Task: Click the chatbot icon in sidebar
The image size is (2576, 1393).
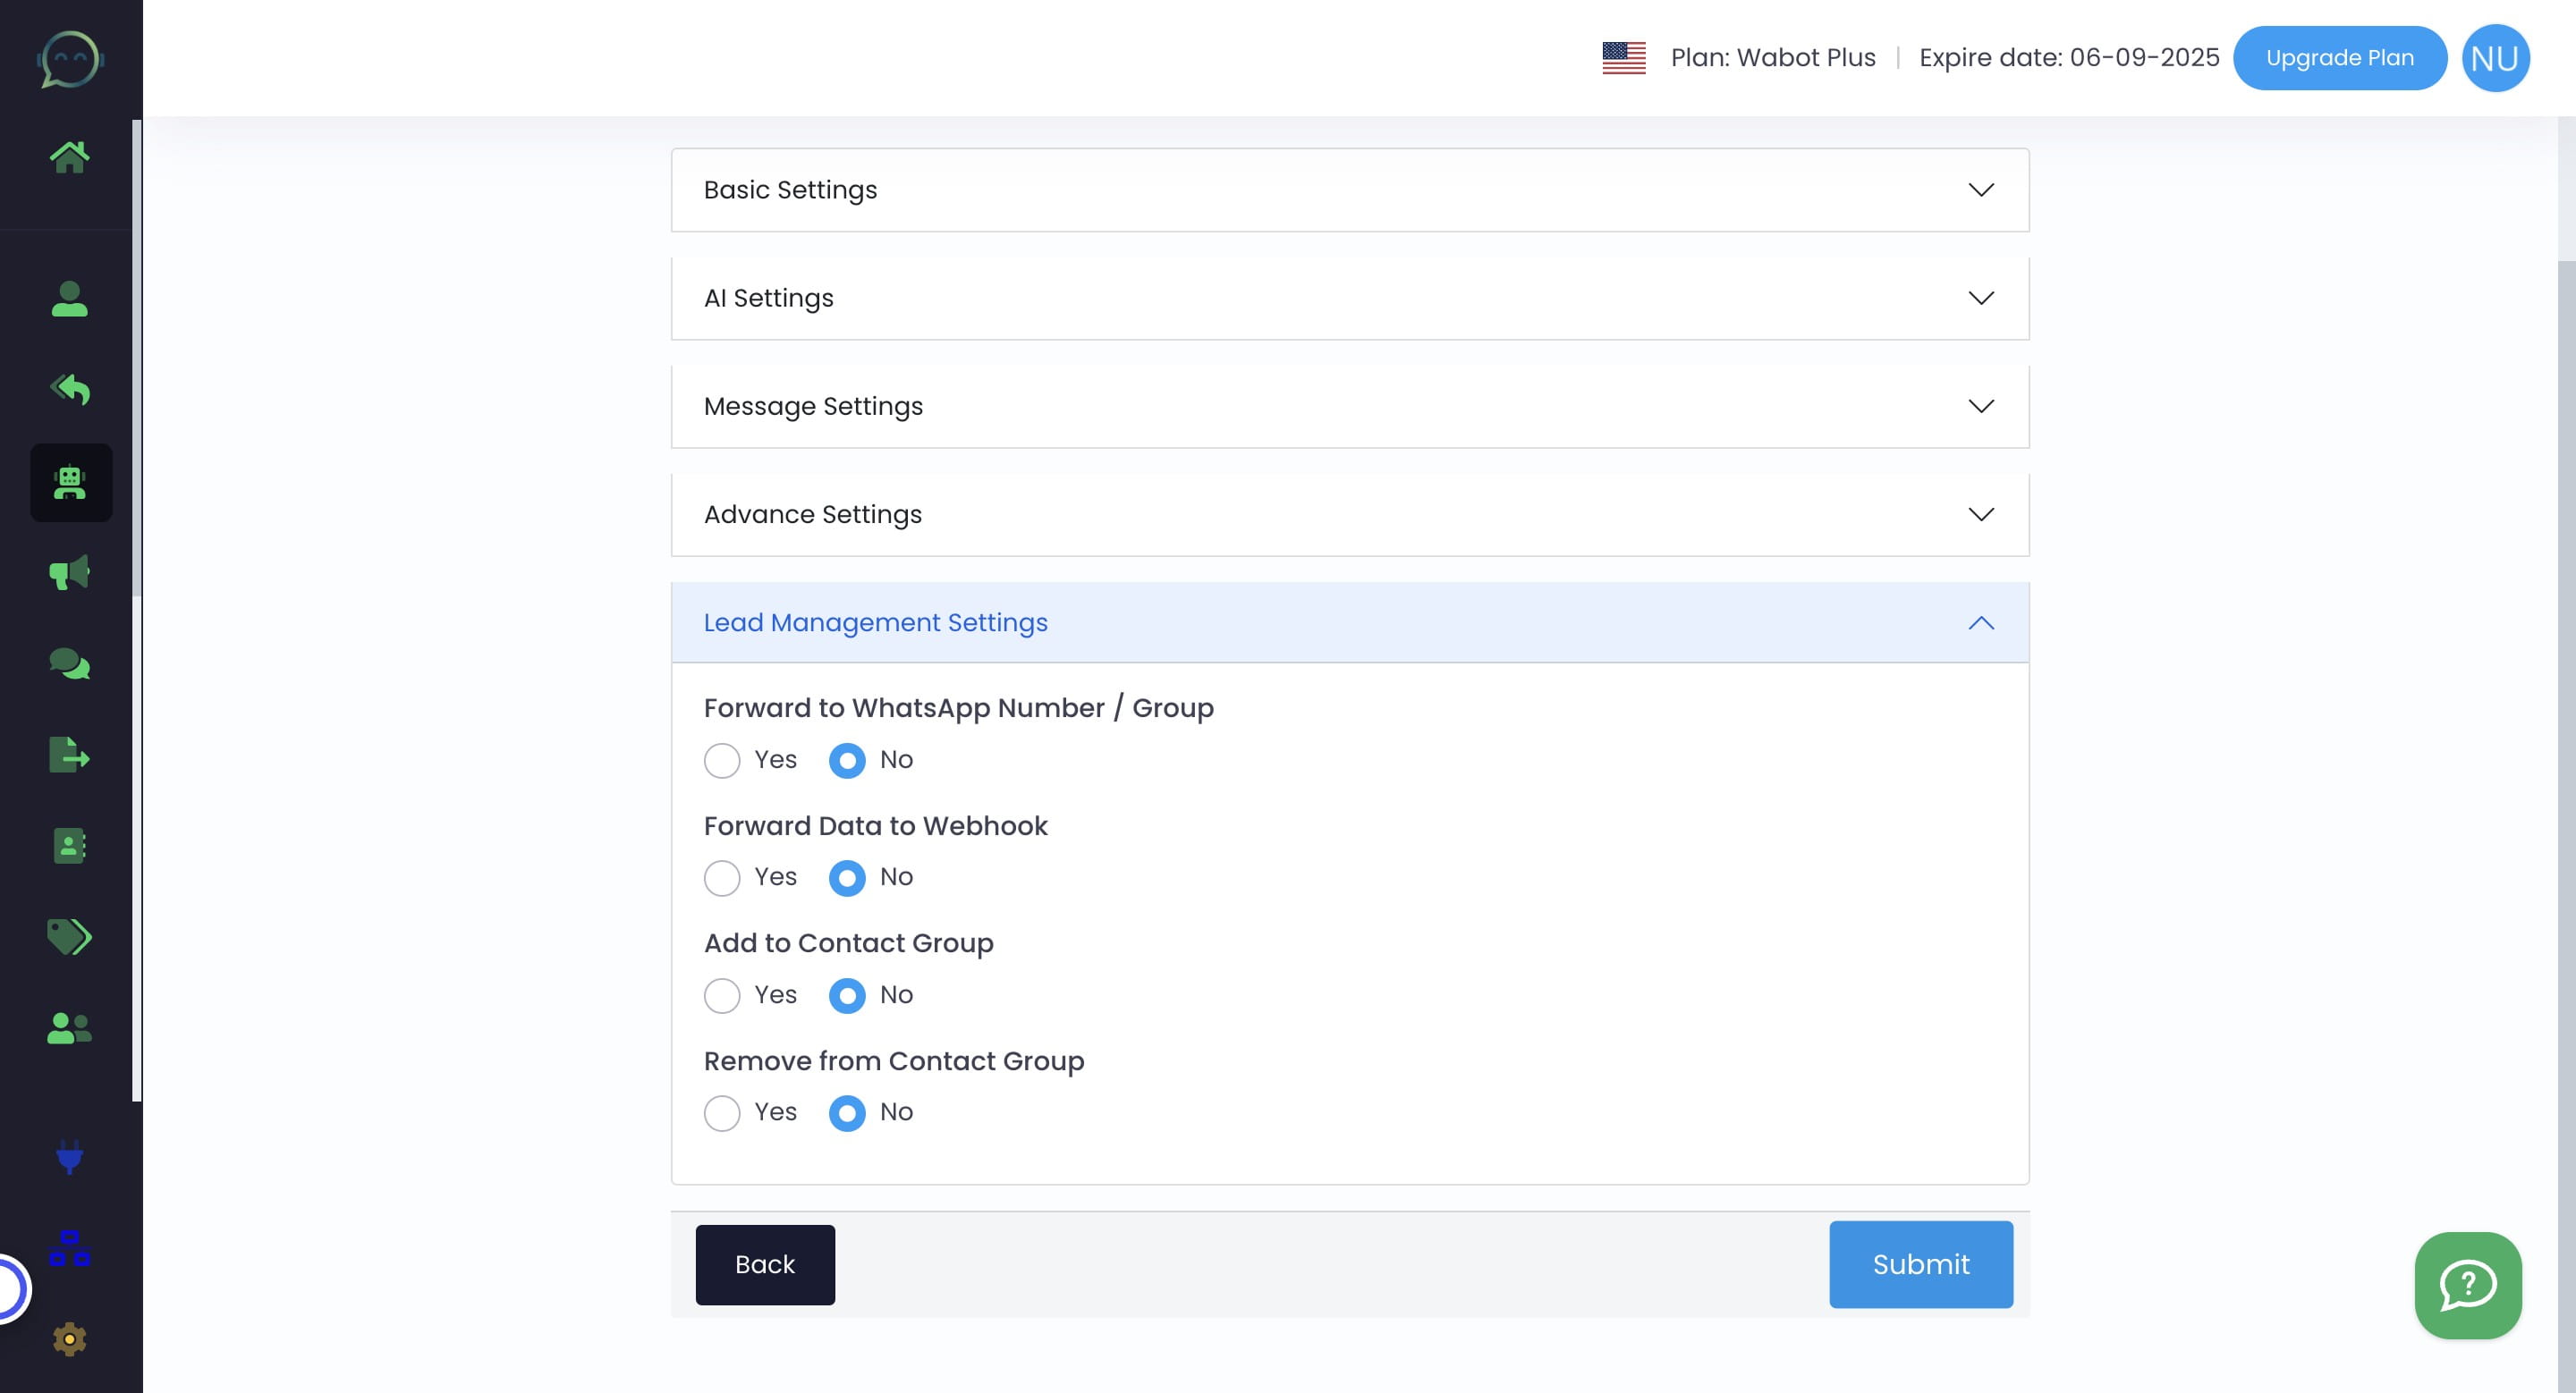Action: point(71,482)
